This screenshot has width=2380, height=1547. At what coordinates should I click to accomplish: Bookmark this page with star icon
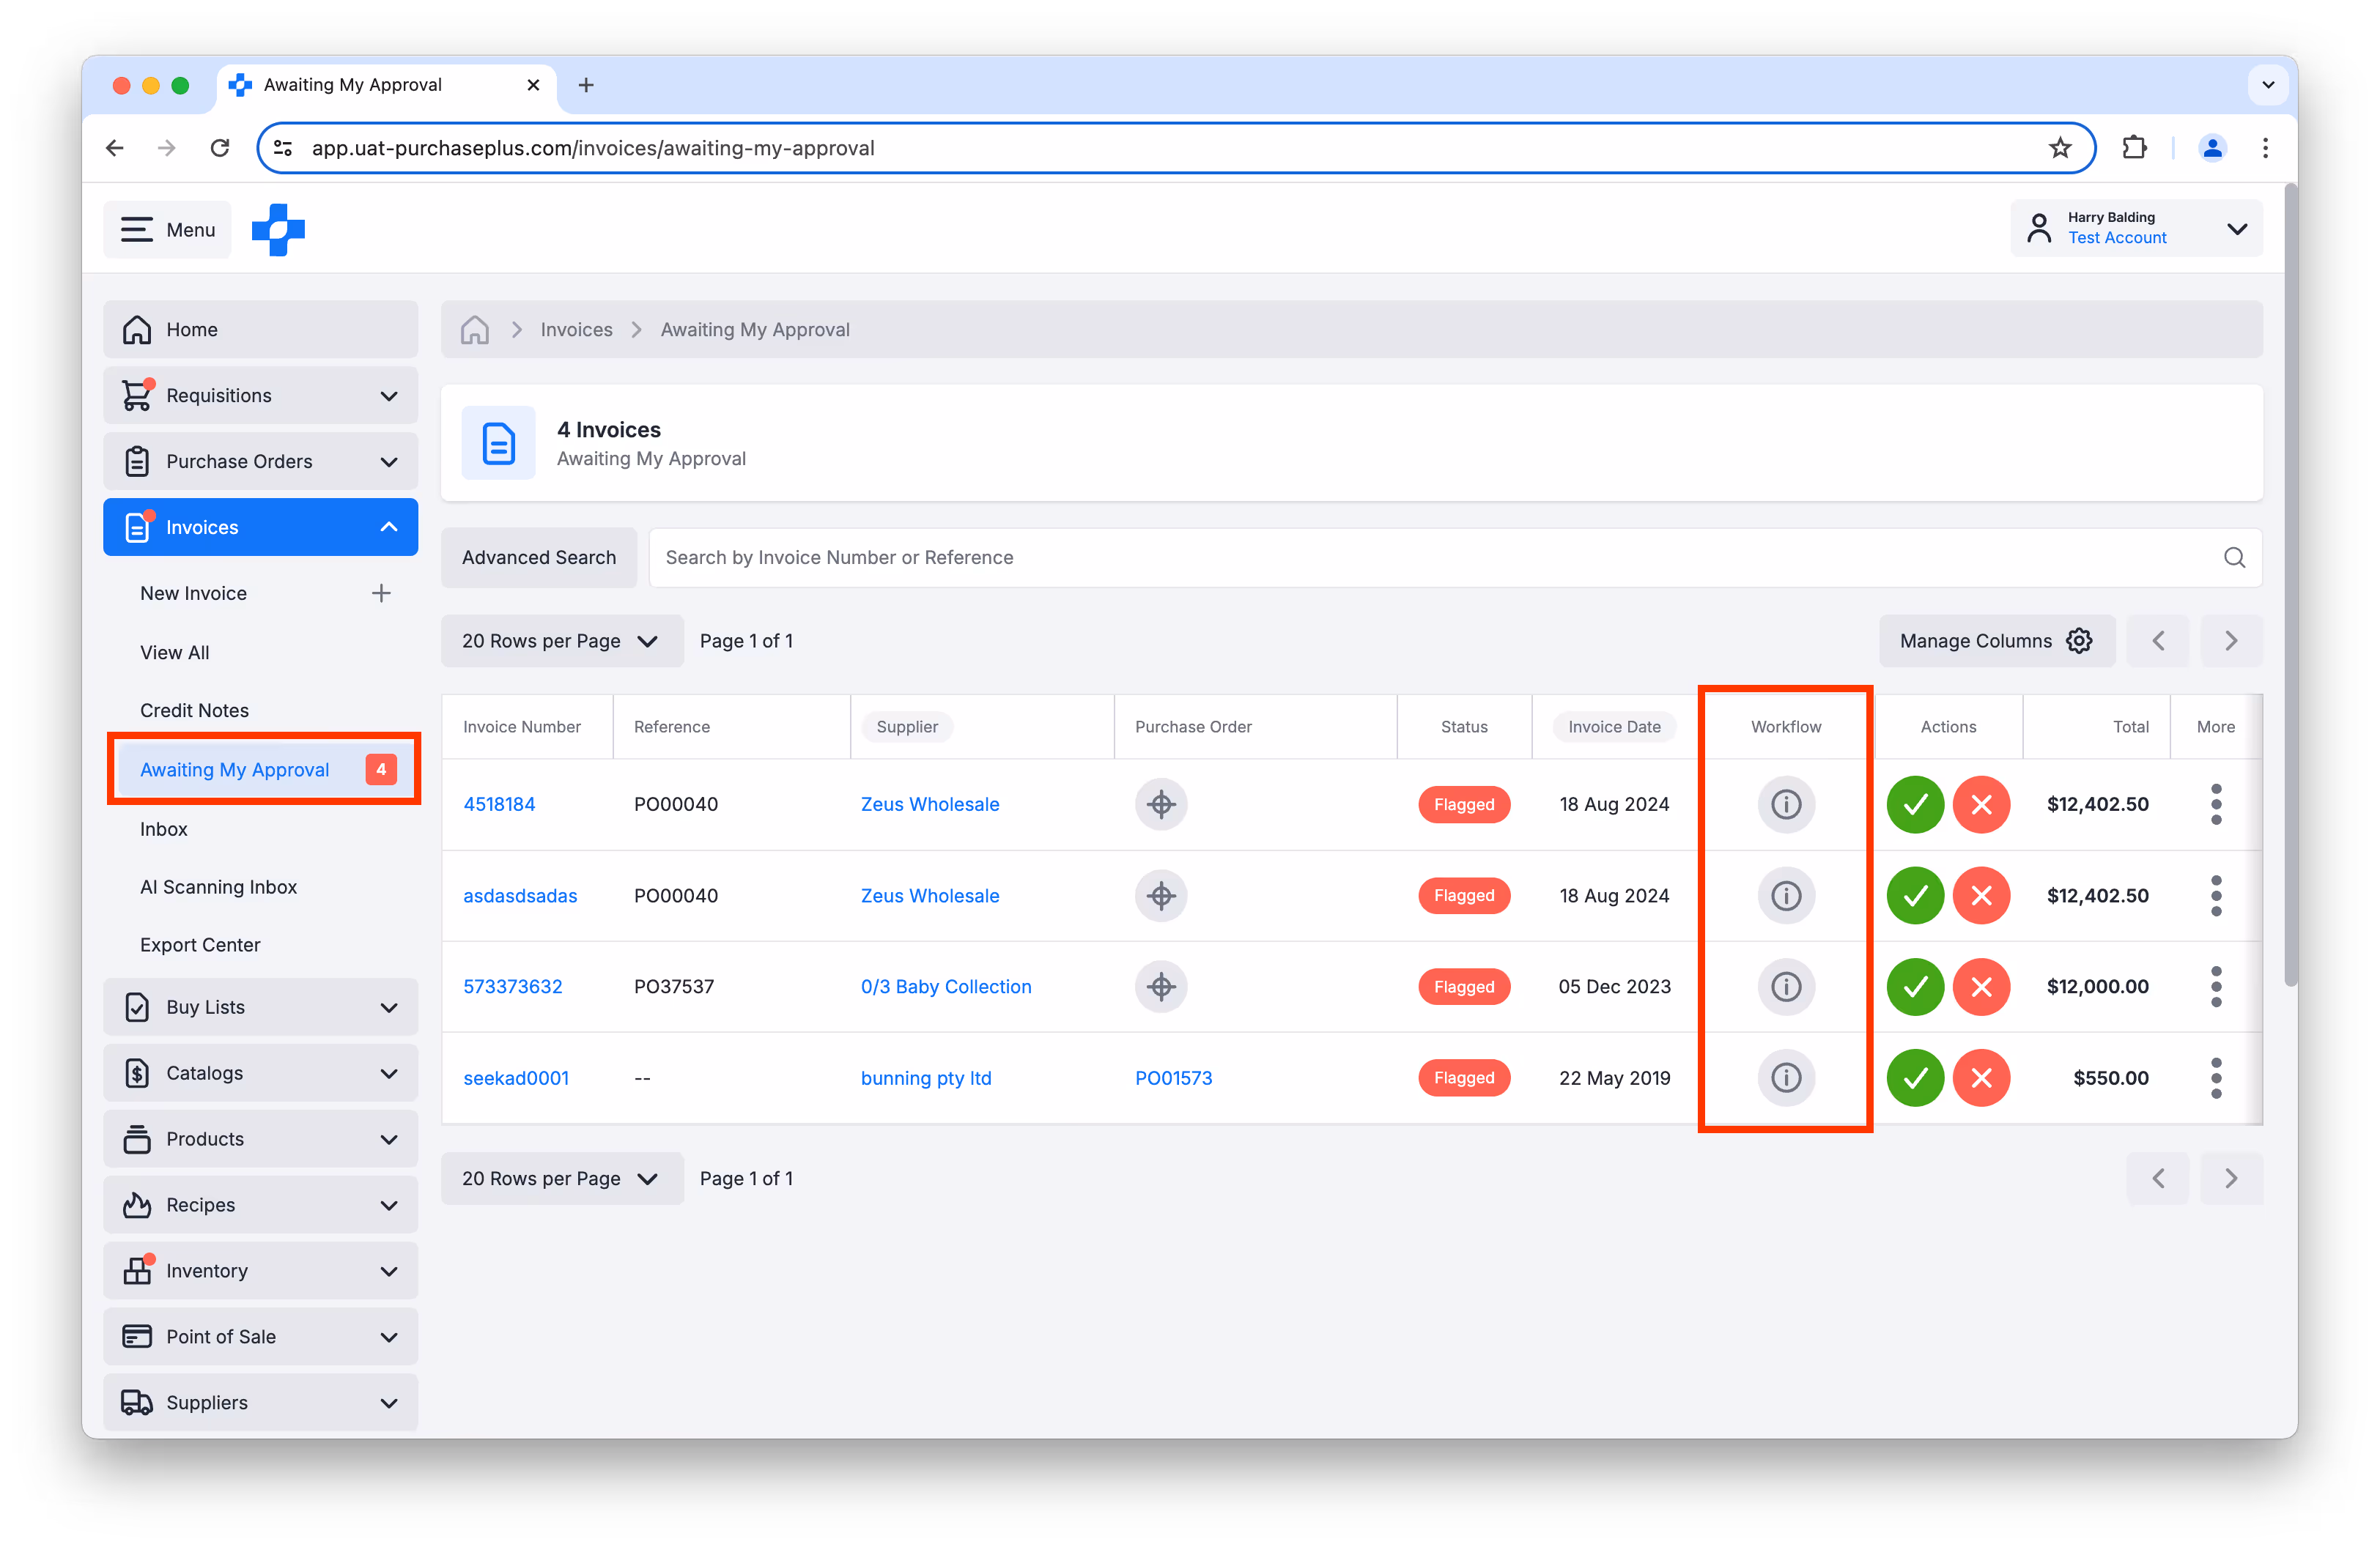[x=2059, y=148]
